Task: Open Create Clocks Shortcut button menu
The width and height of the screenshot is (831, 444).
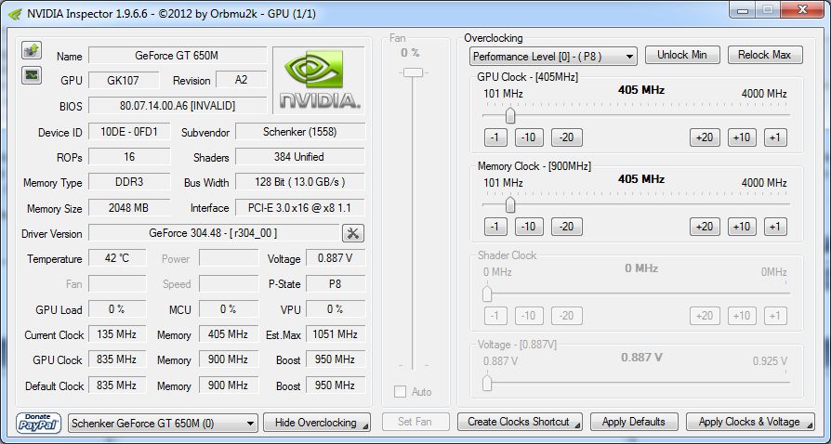Action: click(x=520, y=422)
